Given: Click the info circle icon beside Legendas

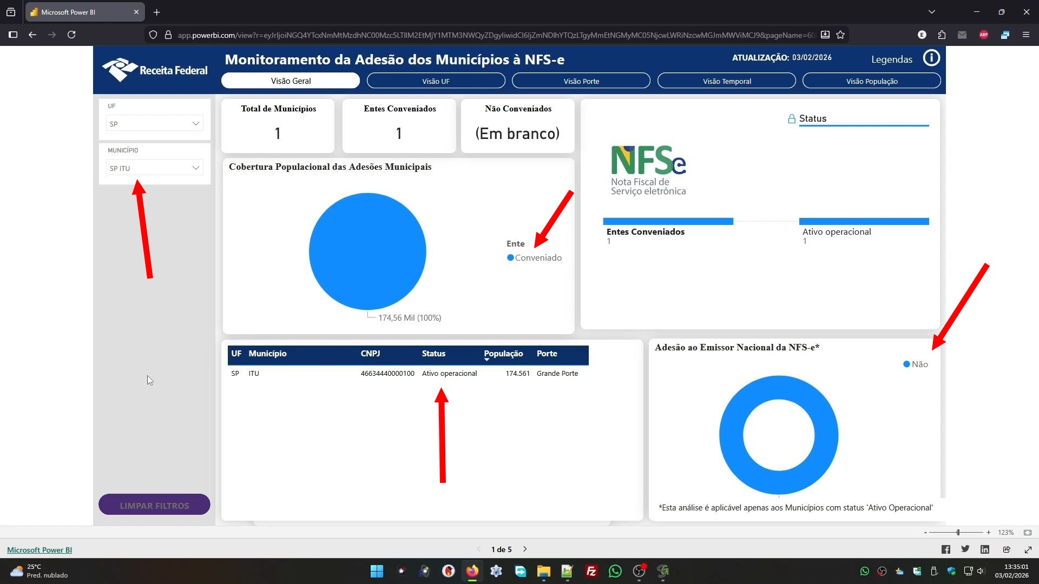Looking at the screenshot, I should pyautogui.click(x=931, y=58).
